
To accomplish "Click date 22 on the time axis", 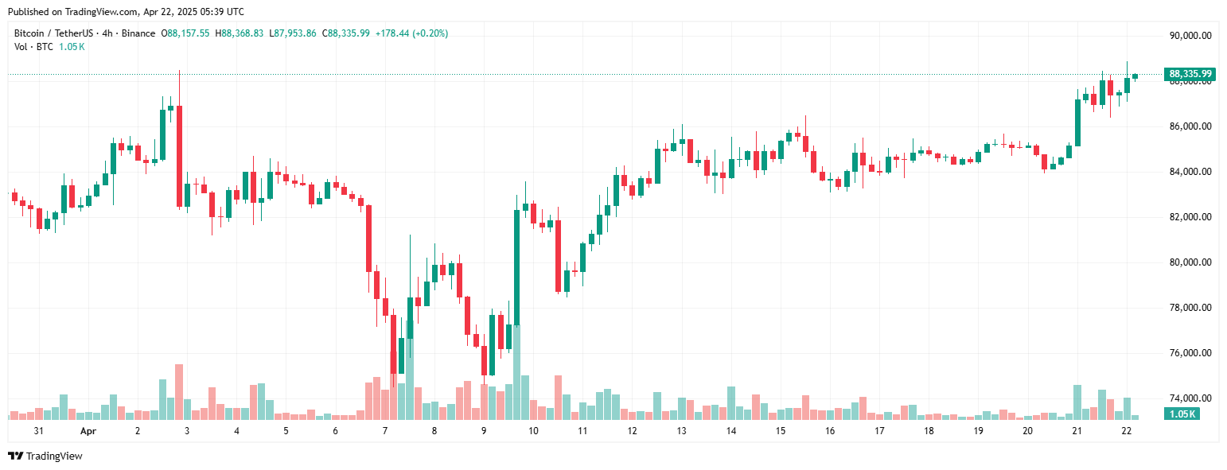I will click(x=1126, y=431).
